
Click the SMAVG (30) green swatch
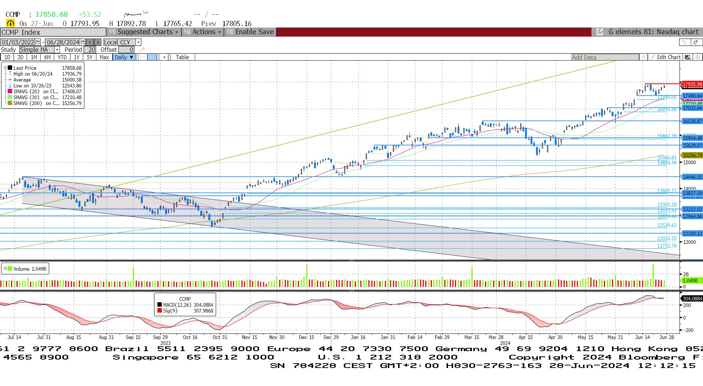10,97
